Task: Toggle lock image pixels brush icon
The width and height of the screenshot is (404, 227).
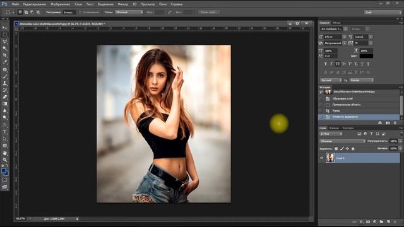Action: (342, 149)
